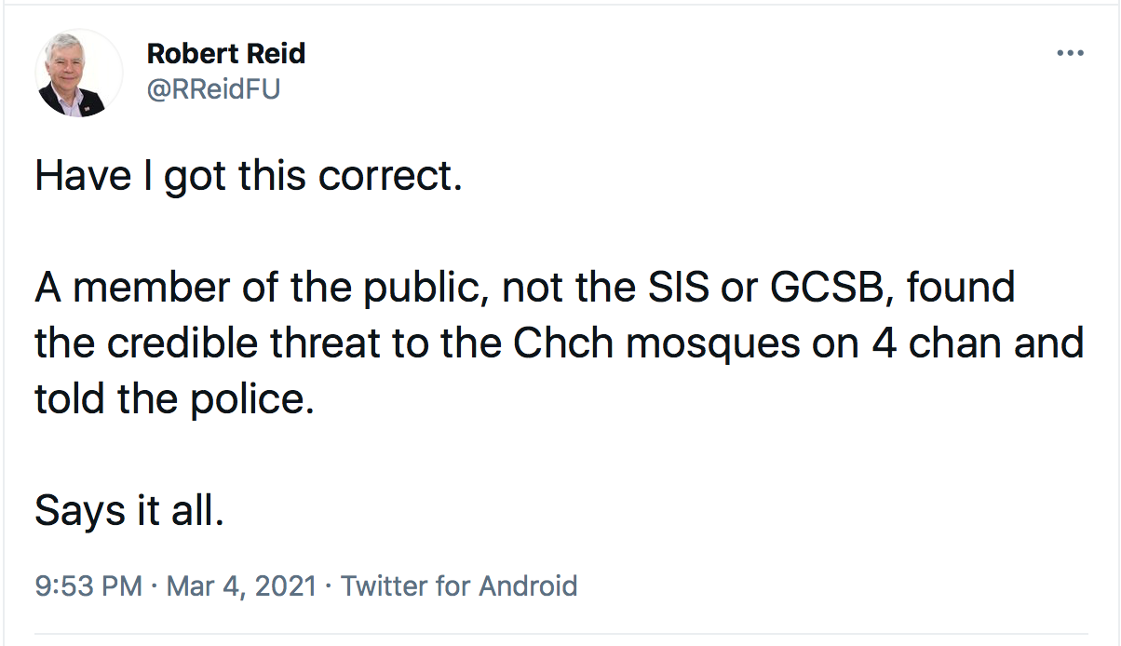Screen dimensions: 1121x646
Task: Click the word "SIS" in the tweet
Action: [x=672, y=289]
